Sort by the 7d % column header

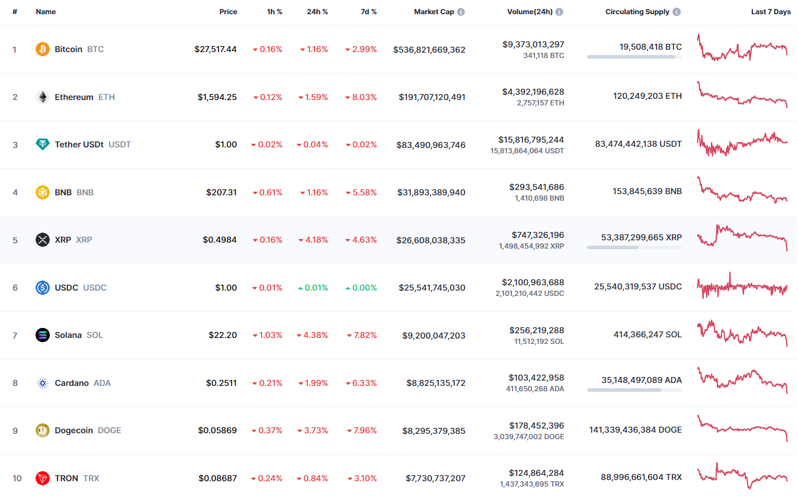click(x=368, y=12)
